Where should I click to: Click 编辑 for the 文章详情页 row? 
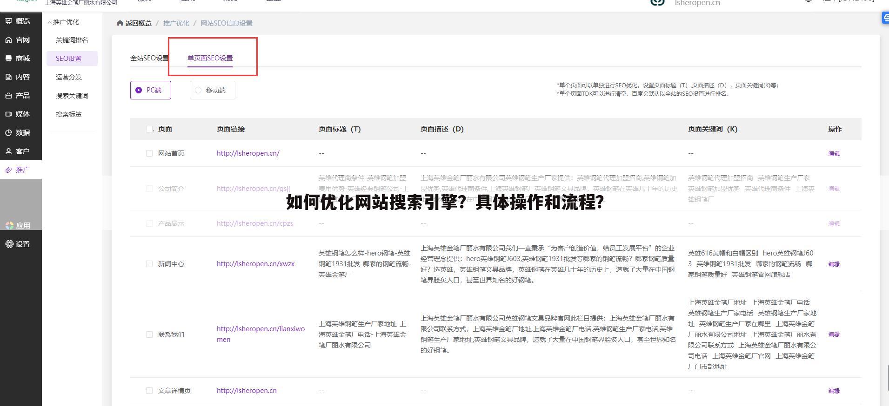(x=834, y=391)
